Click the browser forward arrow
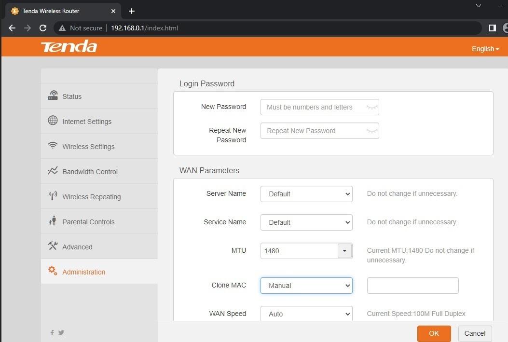The image size is (508, 342). (27, 28)
